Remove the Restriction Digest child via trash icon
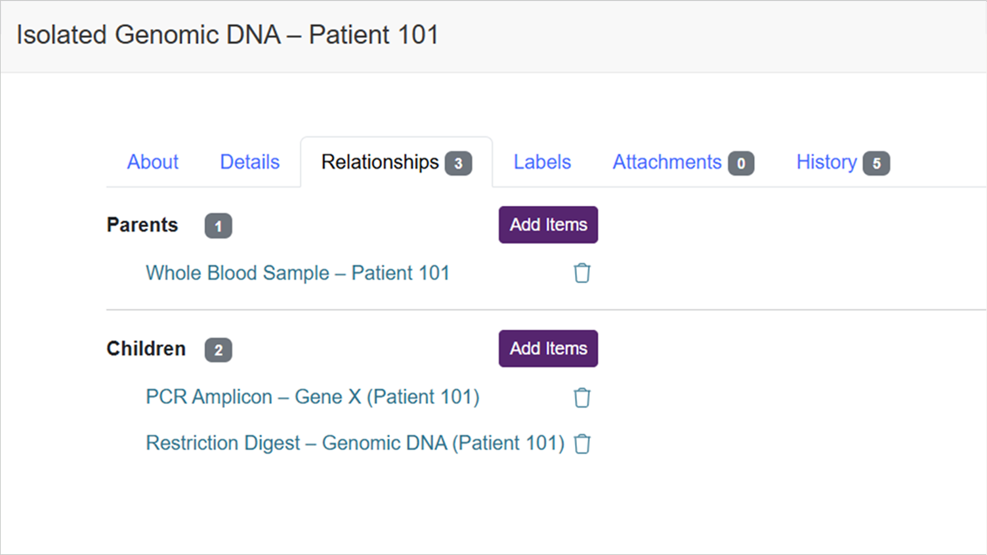Screen dimensions: 987x555 (582, 444)
